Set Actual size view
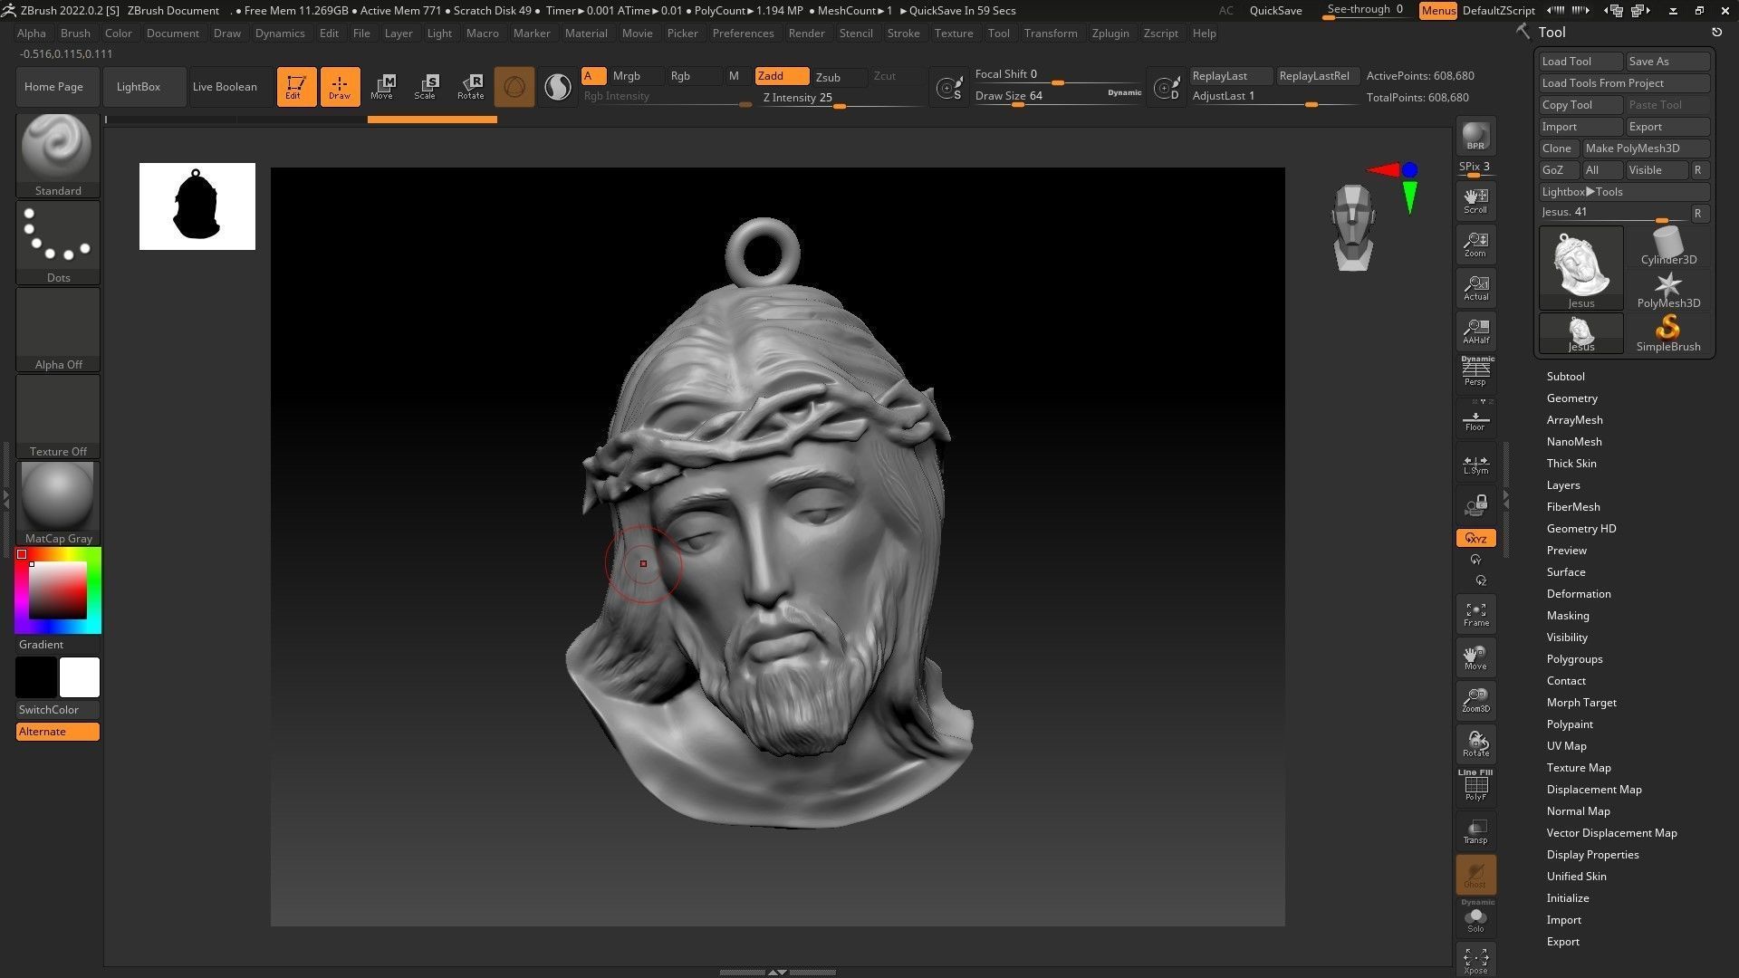 click(1475, 287)
